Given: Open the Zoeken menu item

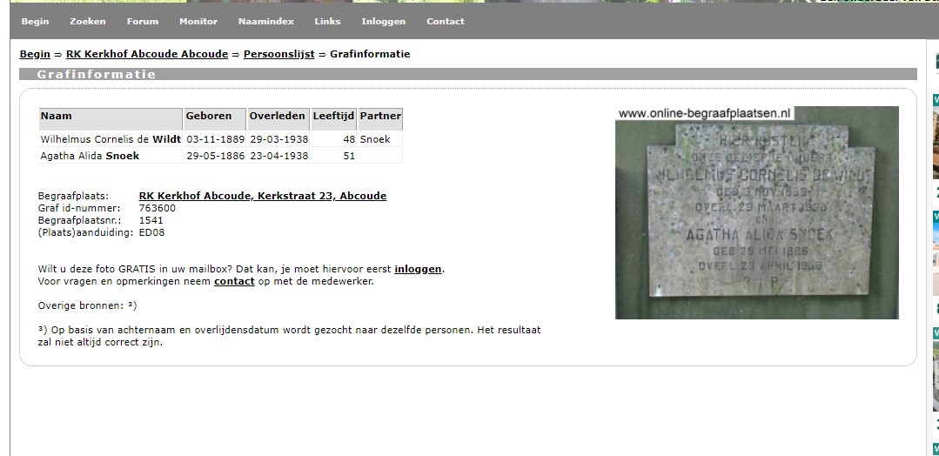Looking at the screenshot, I should point(87,22).
